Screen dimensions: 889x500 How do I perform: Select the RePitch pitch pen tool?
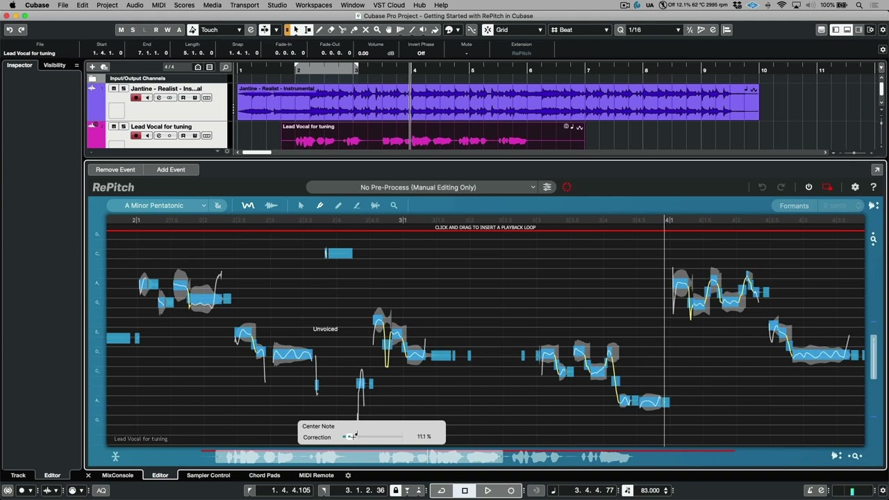pos(319,206)
